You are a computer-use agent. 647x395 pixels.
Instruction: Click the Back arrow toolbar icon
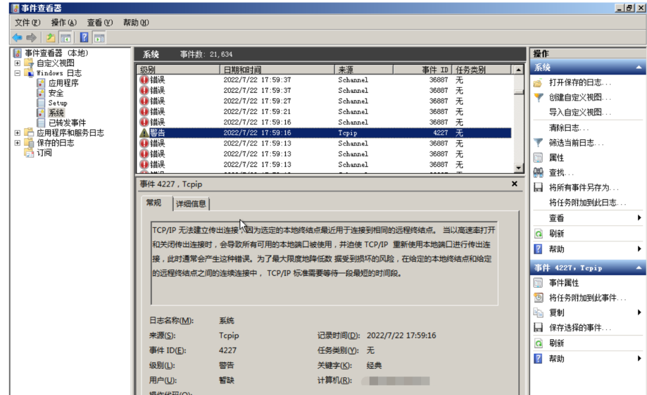[x=17, y=38]
